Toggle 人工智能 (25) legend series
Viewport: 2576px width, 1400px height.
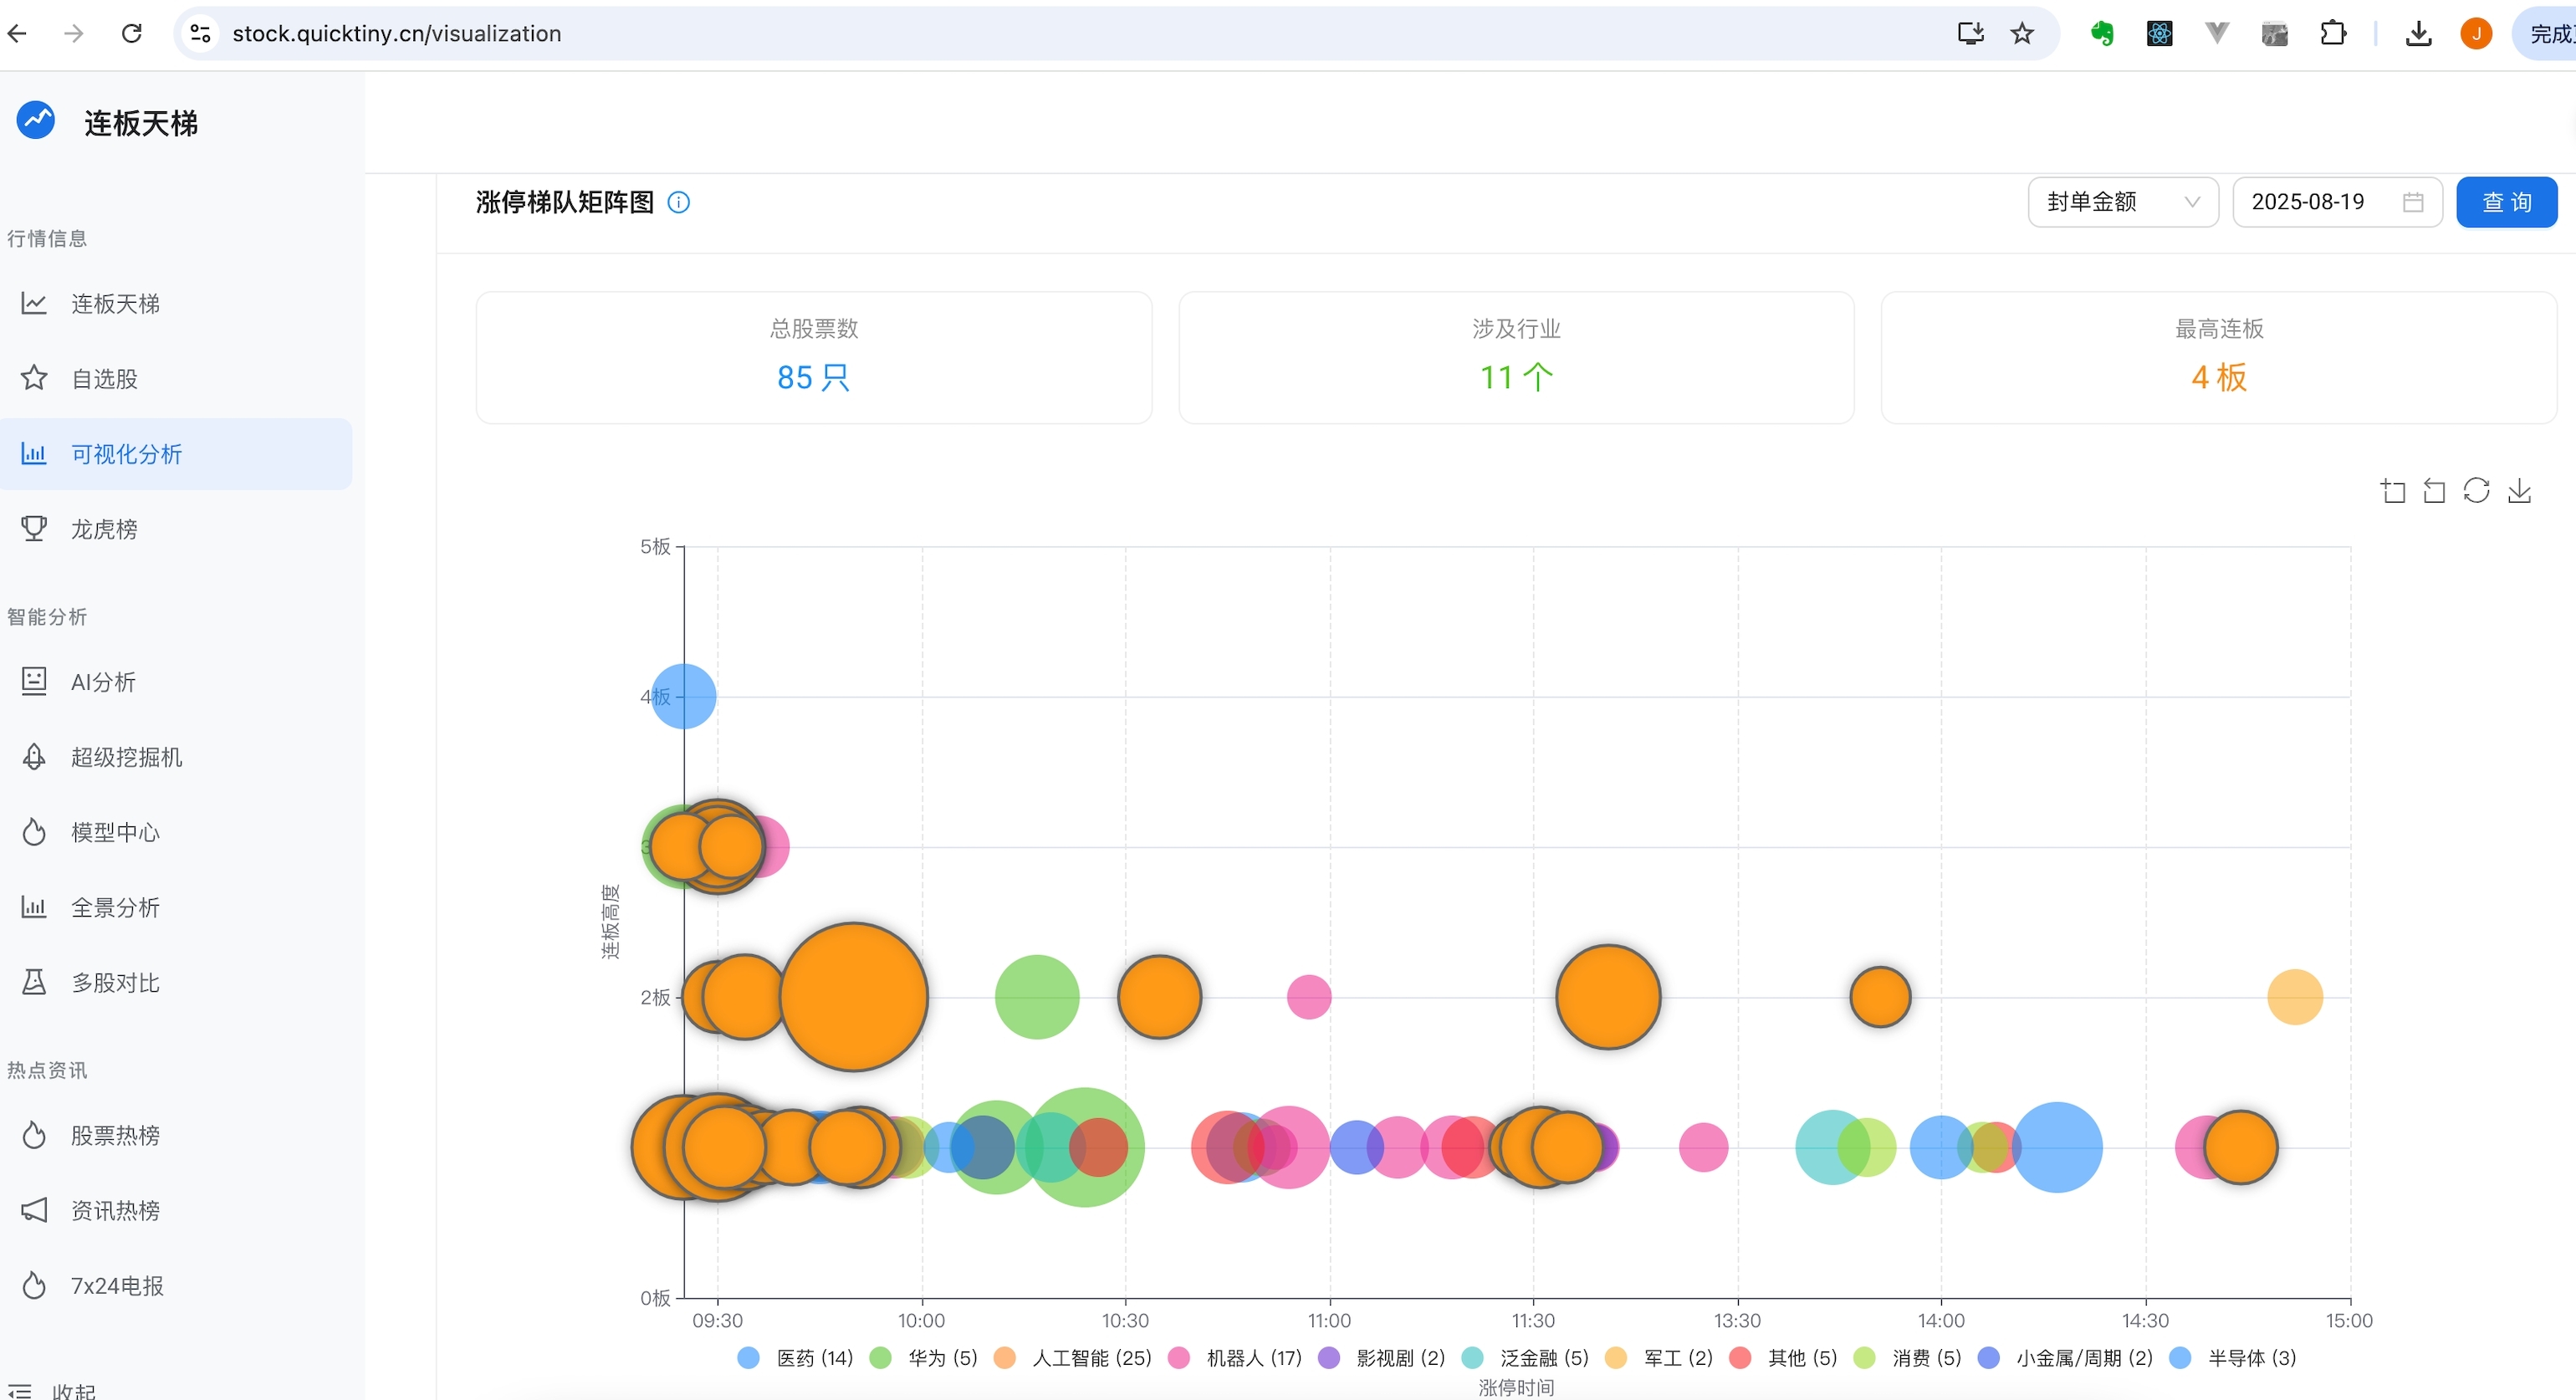pyautogui.click(x=1072, y=1357)
